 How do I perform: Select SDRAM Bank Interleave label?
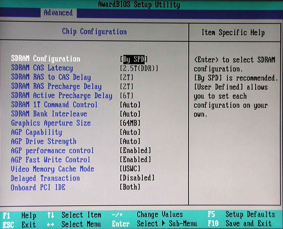click(x=49, y=114)
